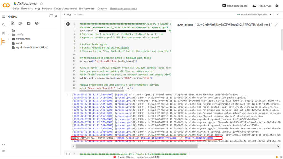
Task: Open the http://localhost:8888 link
Action: click(x=199, y=138)
